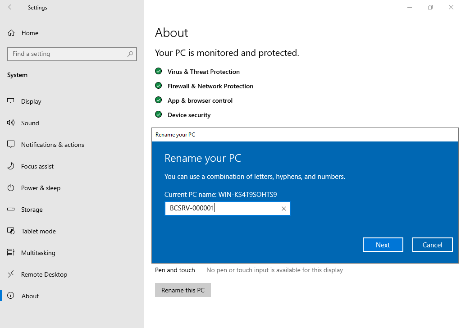The width and height of the screenshot is (461, 328).
Task: Click the Rename this PC button
Action: pyautogui.click(x=183, y=290)
